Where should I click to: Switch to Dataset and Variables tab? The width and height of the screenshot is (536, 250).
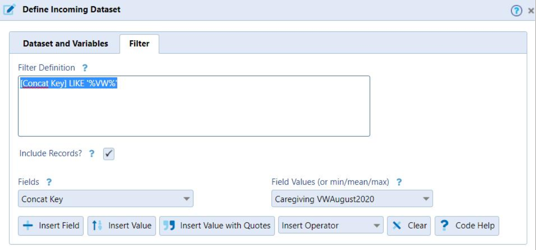tap(66, 43)
